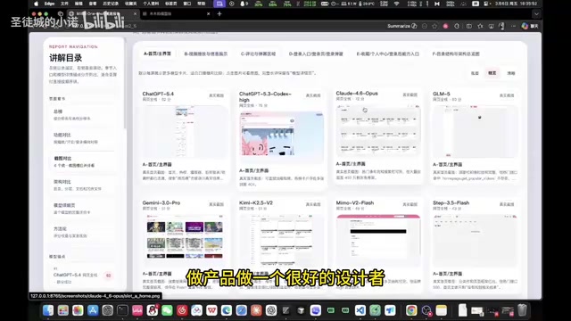Open the Gemini-3.0-Pro screenshot thumbnail
The width and height of the screenshot is (571, 321).
(185, 241)
